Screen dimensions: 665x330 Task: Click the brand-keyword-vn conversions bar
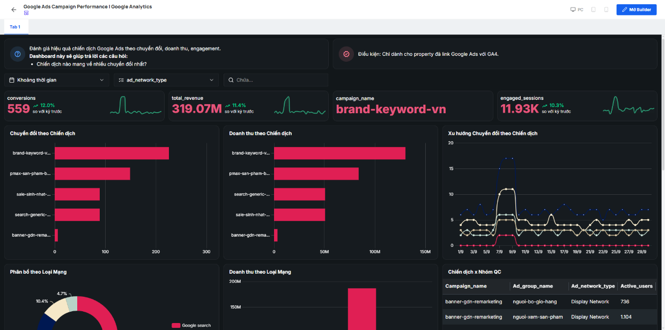[112, 153]
